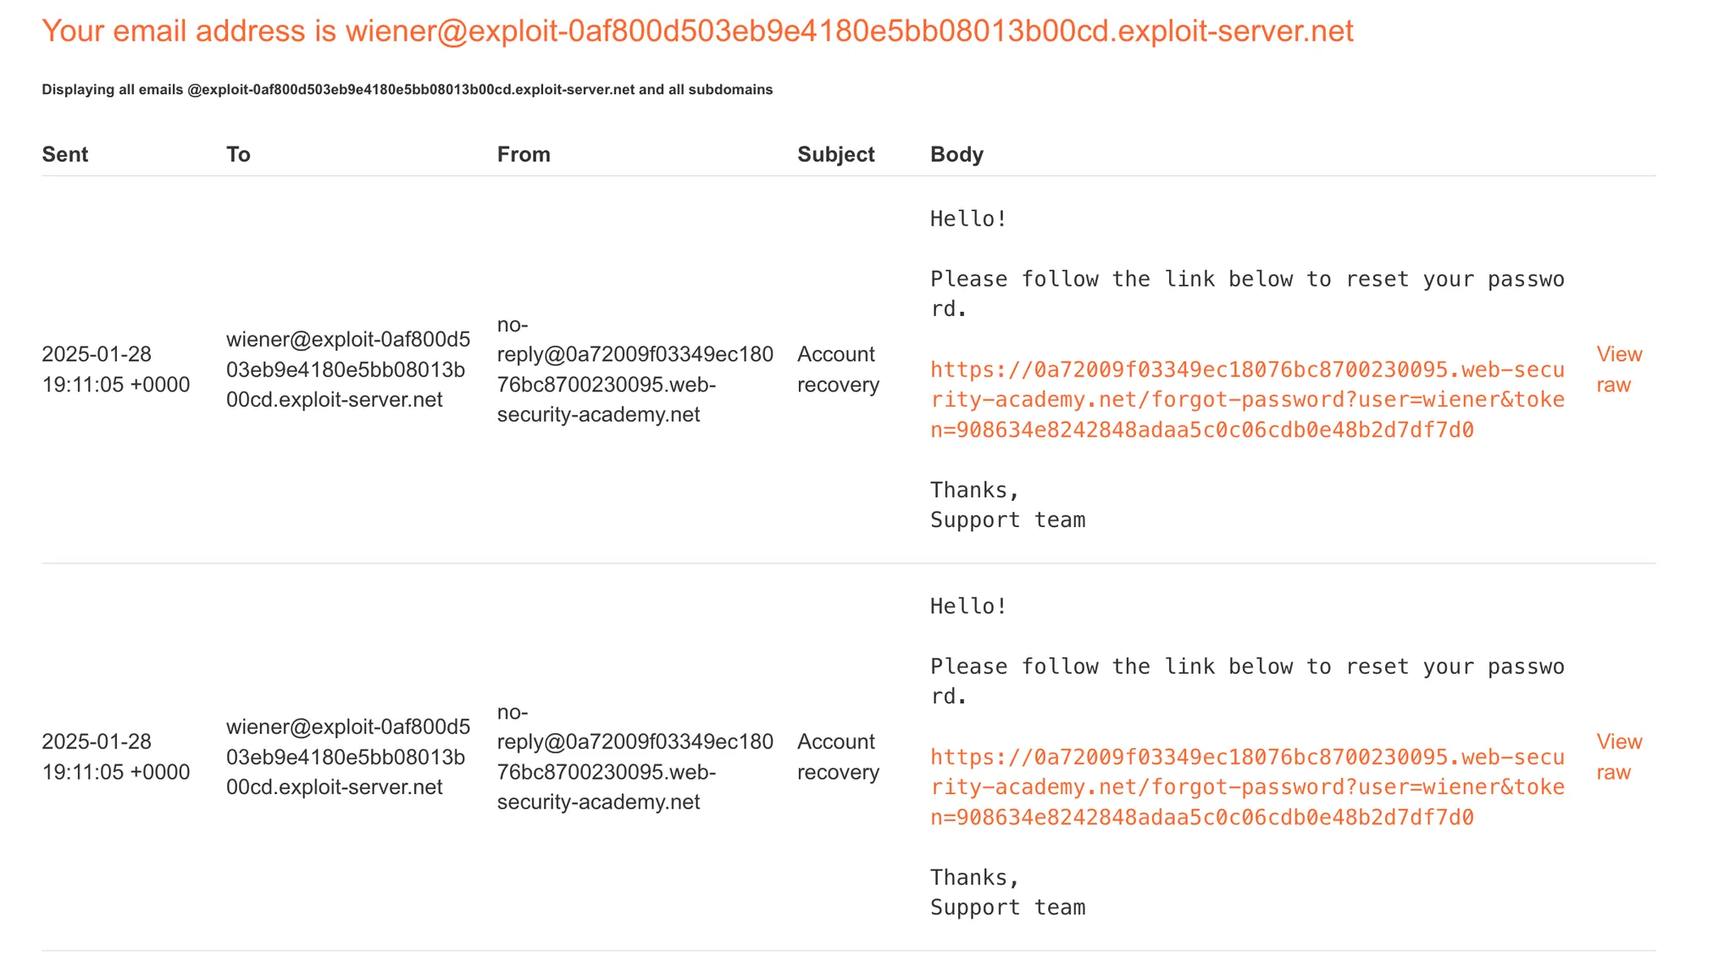Click the orange email address heading

tap(697, 31)
